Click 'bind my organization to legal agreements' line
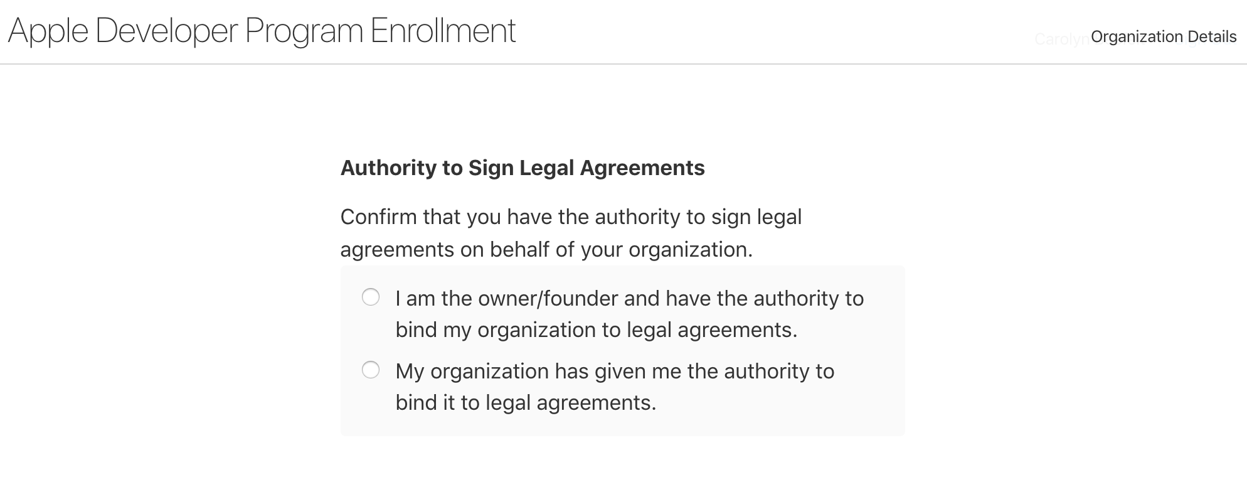1247x487 pixels. 596,330
